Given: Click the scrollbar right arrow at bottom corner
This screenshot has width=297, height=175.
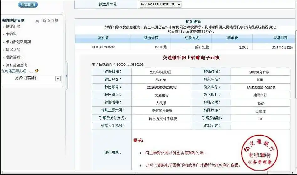Looking at the screenshot, I should 293,173.
